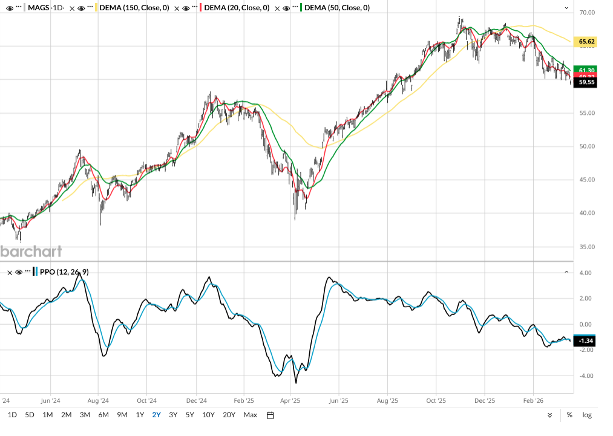Click the Apr '25 date axis label
Image resolution: width=613 pixels, height=436 pixels.
coord(290,401)
